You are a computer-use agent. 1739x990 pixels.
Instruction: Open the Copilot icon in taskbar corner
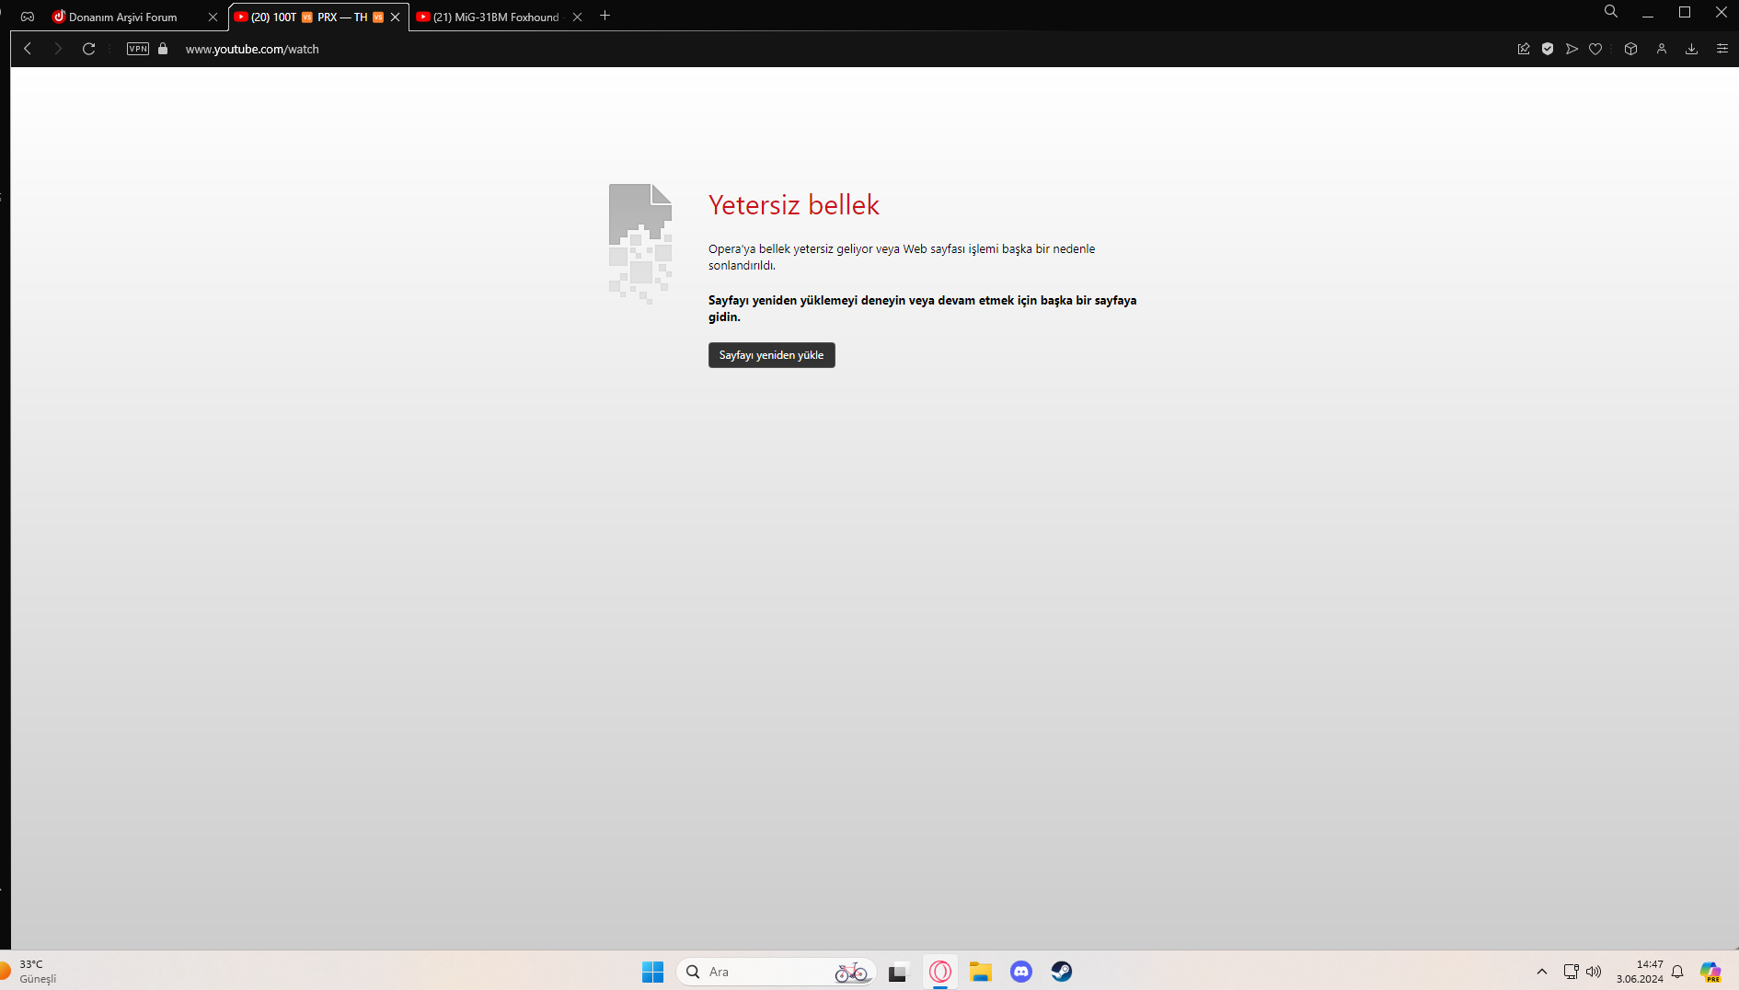pos(1710,972)
